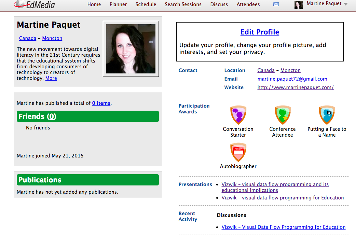Click the Participation Awards label
The width and height of the screenshot is (356, 236).
pyautogui.click(x=194, y=109)
